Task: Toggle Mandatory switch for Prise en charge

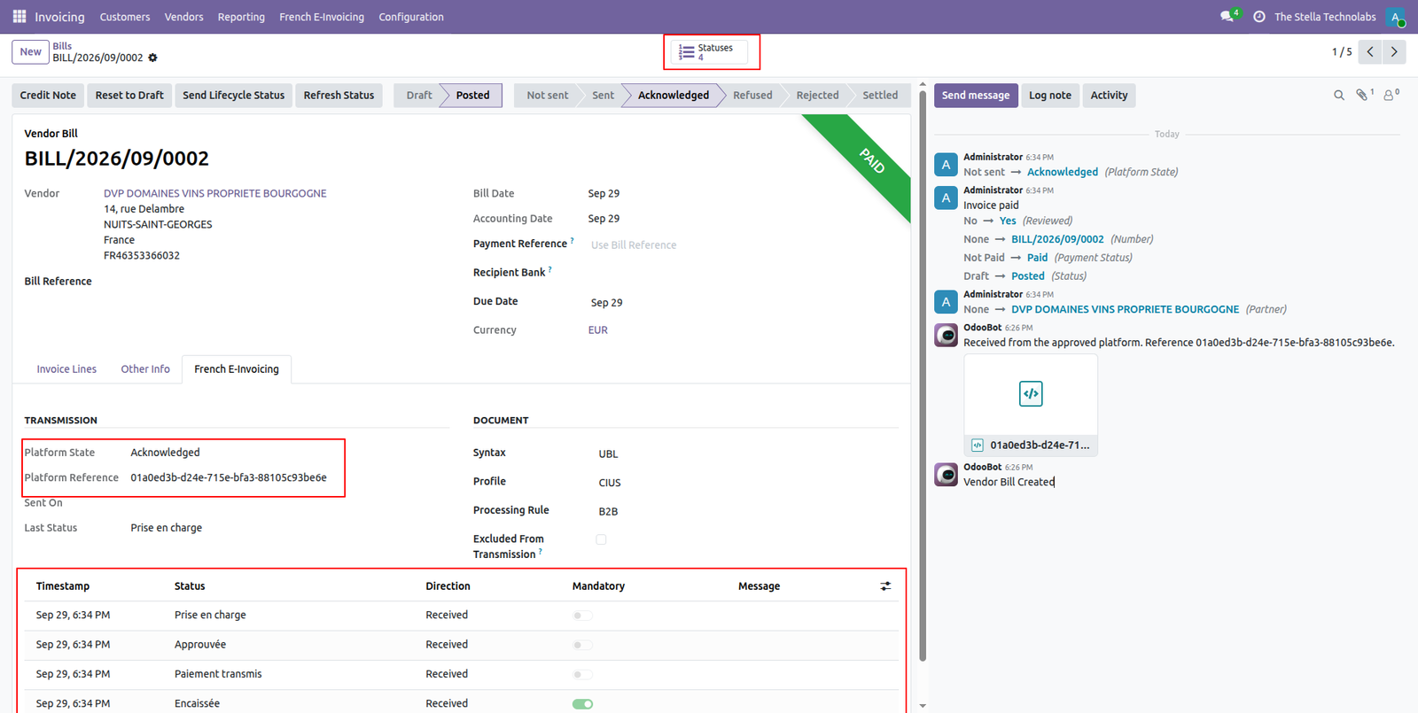Action: [582, 616]
